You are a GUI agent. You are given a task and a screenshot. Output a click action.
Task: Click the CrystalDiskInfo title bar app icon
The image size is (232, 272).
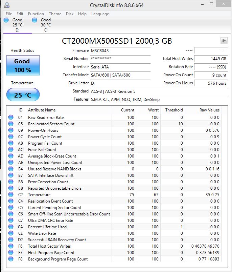click(x=6, y=5)
